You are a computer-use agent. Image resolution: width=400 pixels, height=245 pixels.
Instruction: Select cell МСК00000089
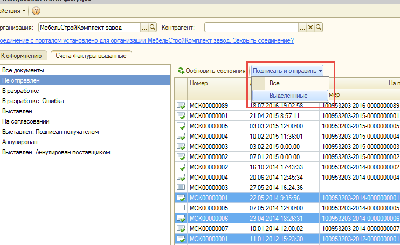pyautogui.click(x=217, y=106)
